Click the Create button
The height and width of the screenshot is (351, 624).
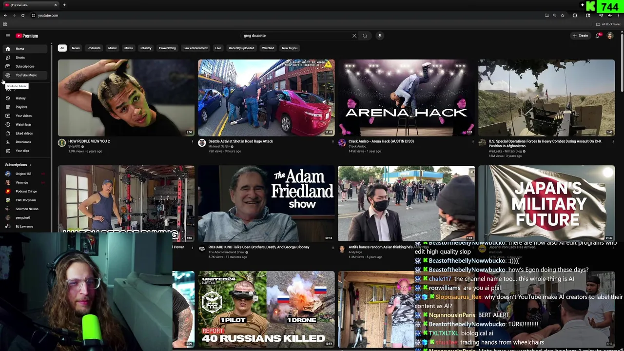coord(581,36)
